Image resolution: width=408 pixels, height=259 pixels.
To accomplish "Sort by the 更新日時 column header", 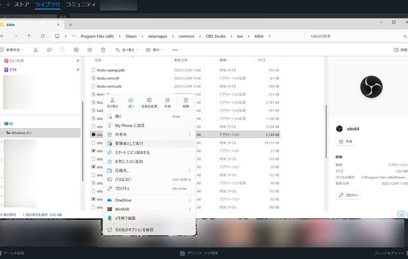I will coord(181,60).
